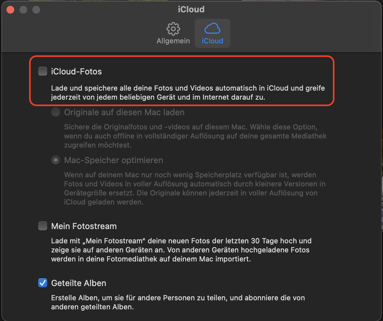The height and width of the screenshot is (321, 383).
Task: Minimize the window with the middle title-bar button
Action: 23,10
